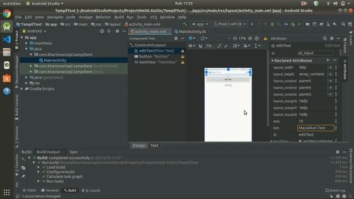This screenshot has width=354, height=199.
Task: Expand the Run tasks build step
Action: pos(38,181)
